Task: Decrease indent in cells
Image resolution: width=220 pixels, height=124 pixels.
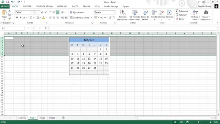Action: coord(63,18)
